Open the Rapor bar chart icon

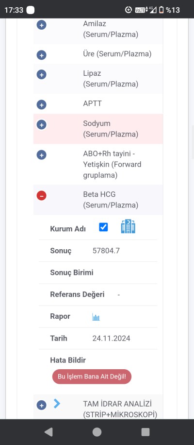tap(96, 317)
